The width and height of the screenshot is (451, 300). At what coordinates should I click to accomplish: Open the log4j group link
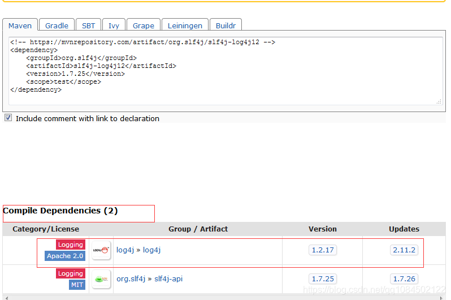coord(125,250)
